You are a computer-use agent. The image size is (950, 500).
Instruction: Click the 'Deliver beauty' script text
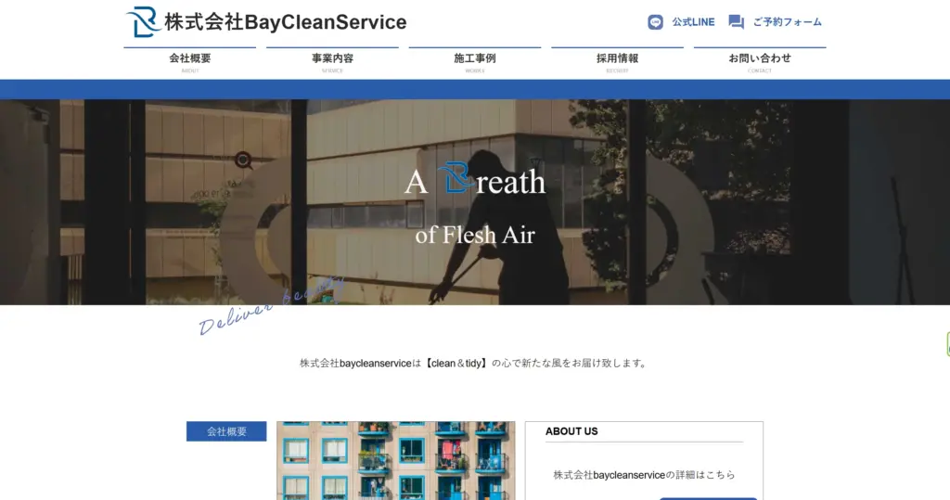[269, 306]
